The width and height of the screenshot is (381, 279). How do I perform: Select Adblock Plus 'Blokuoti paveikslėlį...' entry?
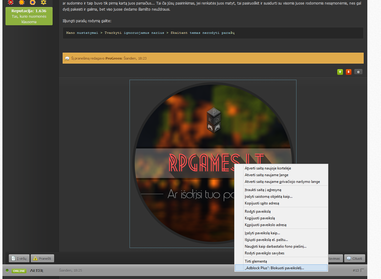point(281,268)
